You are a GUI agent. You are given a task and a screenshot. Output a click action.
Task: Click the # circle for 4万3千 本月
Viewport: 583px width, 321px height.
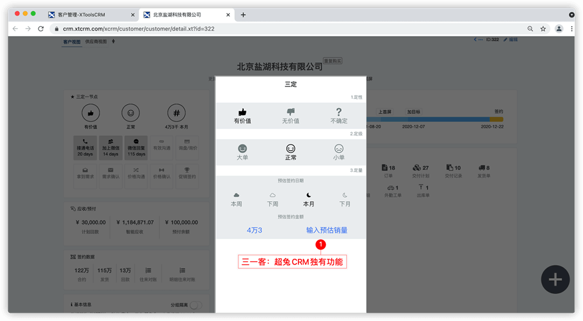point(176,113)
